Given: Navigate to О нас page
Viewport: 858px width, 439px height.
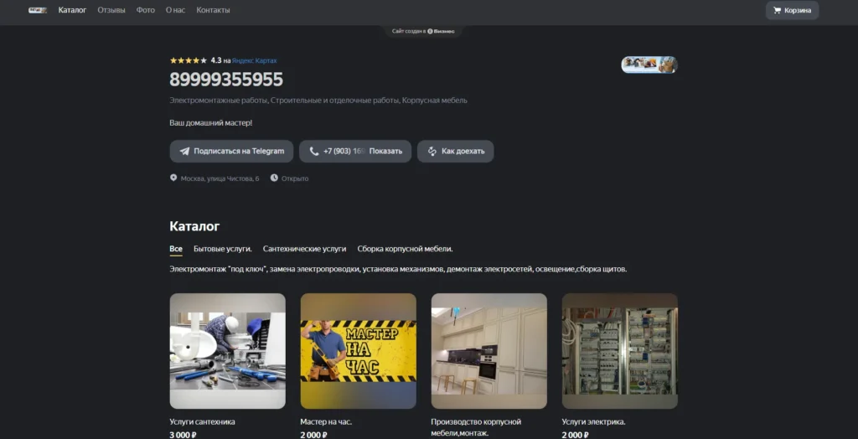Looking at the screenshot, I should (175, 10).
